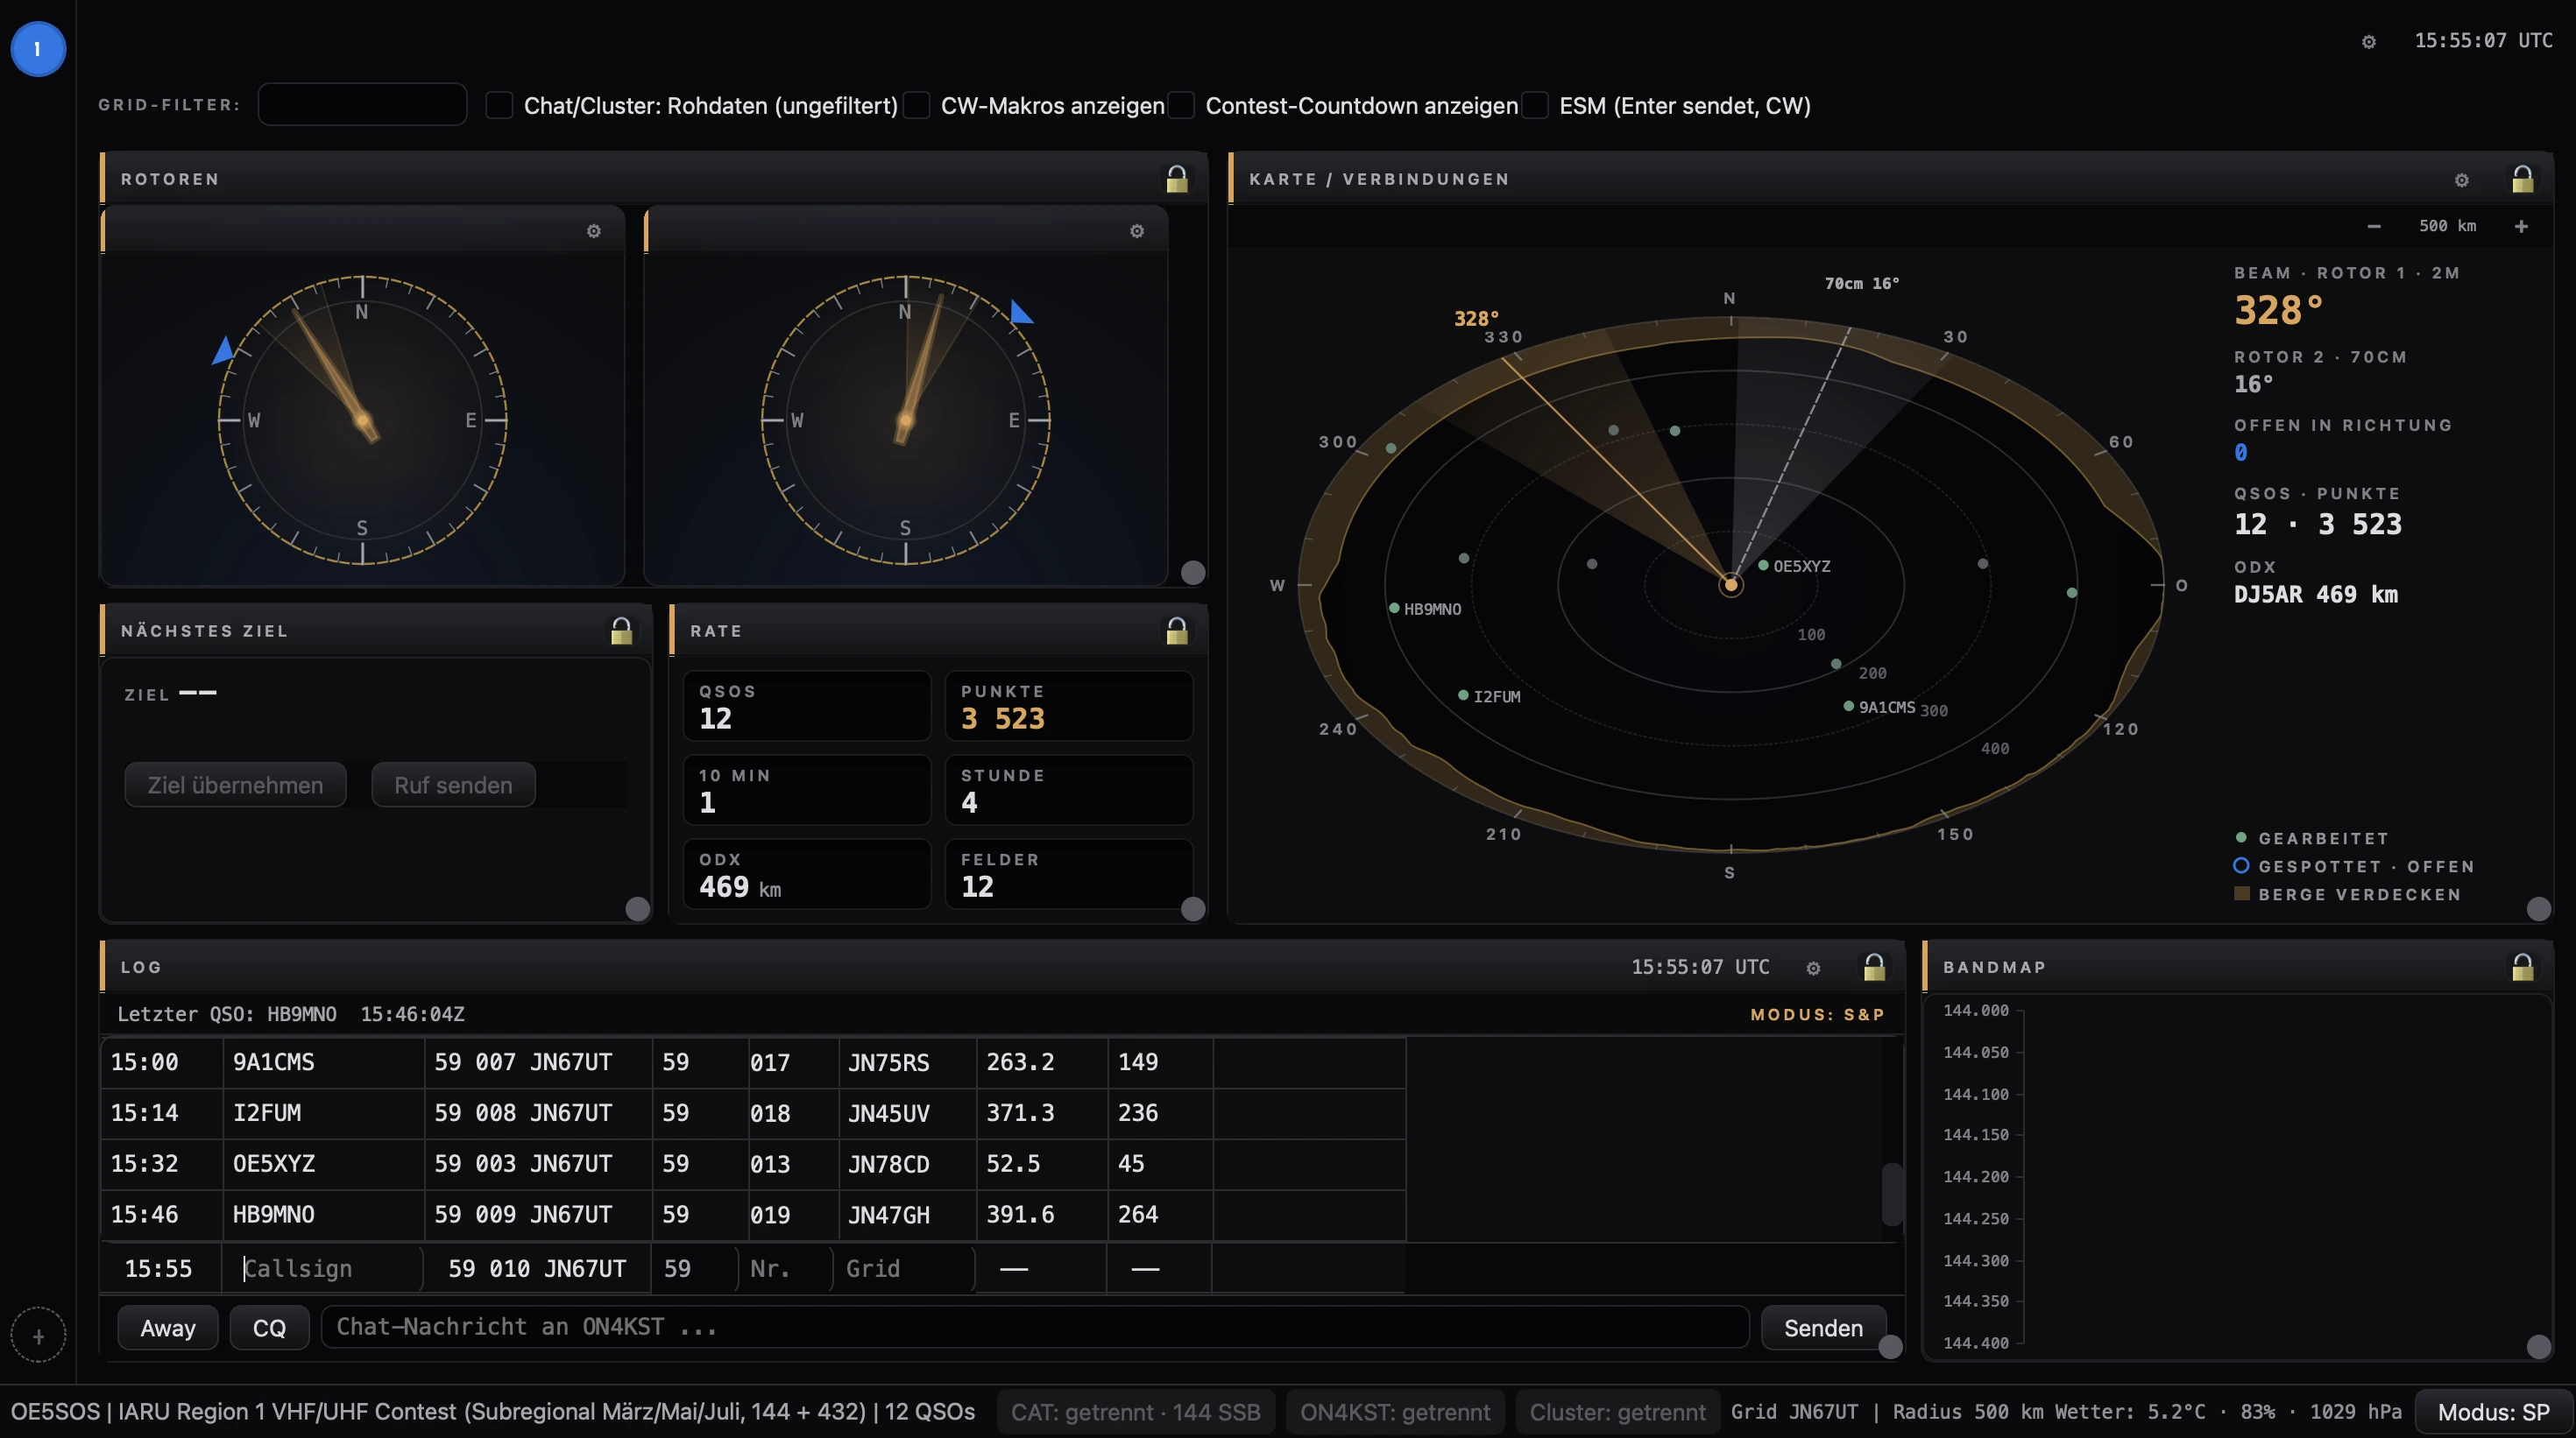
Task: Enable CW-Makros anzeigen checkbox
Action: pyautogui.click(x=916, y=105)
